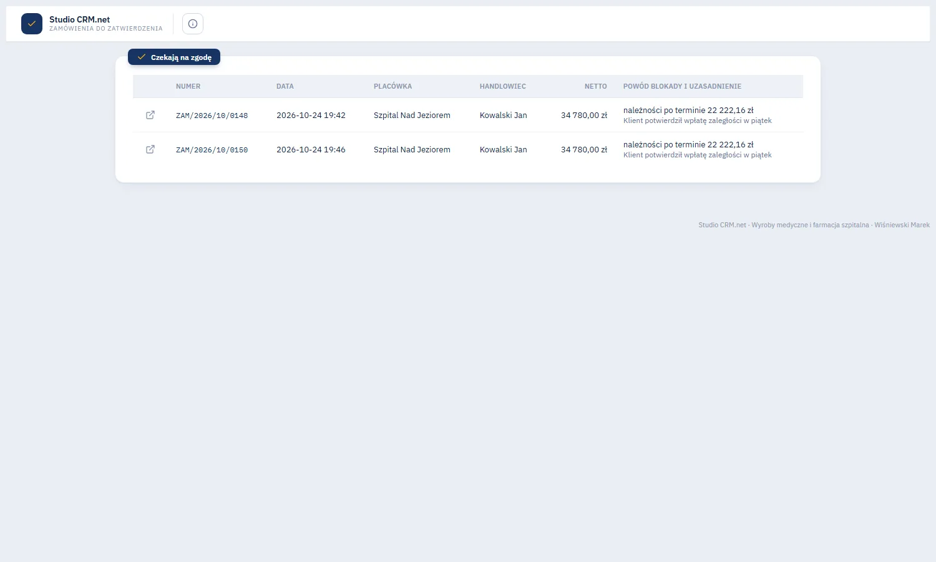The image size is (936, 562).
Task: Click the footer text with 'Wiśniewski Marek'
Action: coord(814,225)
